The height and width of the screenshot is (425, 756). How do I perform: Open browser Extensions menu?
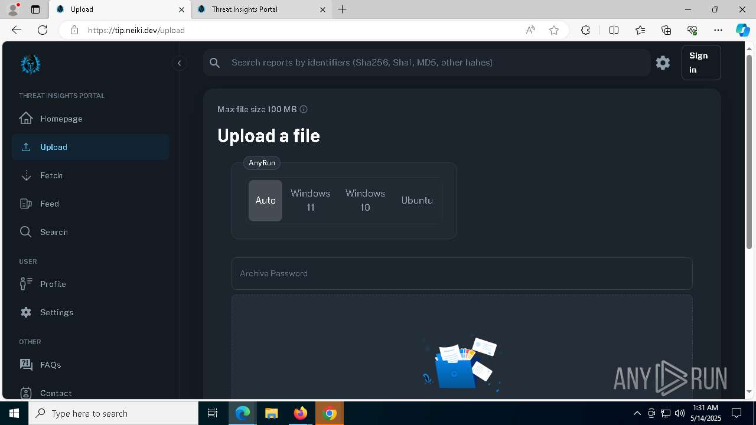(585, 30)
